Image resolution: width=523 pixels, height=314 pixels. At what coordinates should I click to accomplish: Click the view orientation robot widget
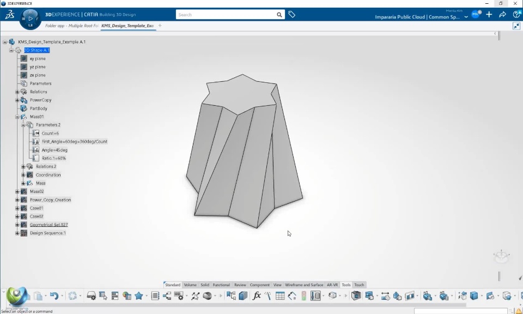click(x=501, y=256)
